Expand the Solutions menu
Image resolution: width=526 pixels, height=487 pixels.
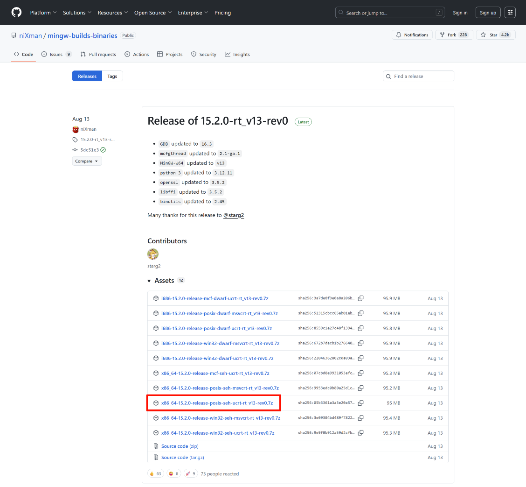pyautogui.click(x=77, y=13)
